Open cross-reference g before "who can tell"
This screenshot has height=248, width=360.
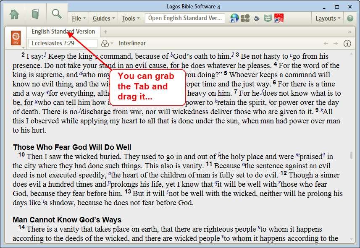point(36,101)
